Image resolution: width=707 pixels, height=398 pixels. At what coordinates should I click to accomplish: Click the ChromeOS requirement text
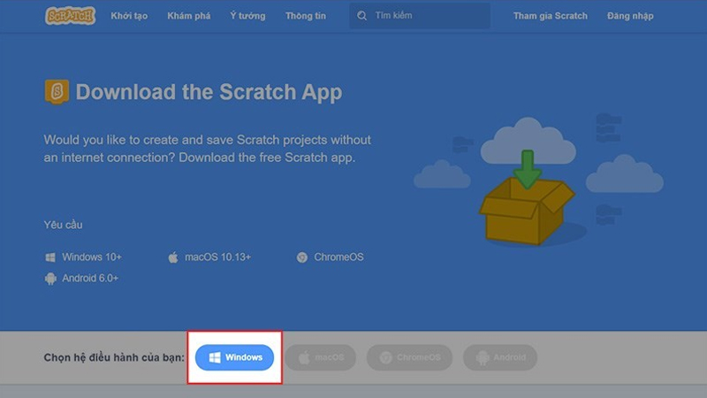click(338, 257)
